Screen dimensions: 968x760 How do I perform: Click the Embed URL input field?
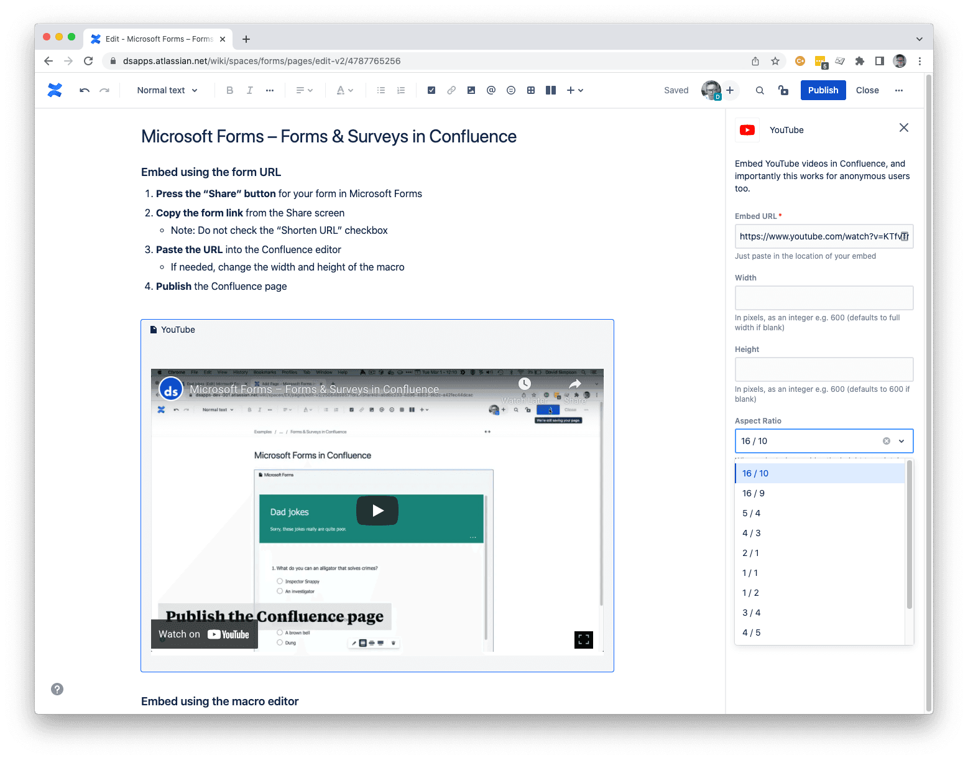click(x=824, y=236)
